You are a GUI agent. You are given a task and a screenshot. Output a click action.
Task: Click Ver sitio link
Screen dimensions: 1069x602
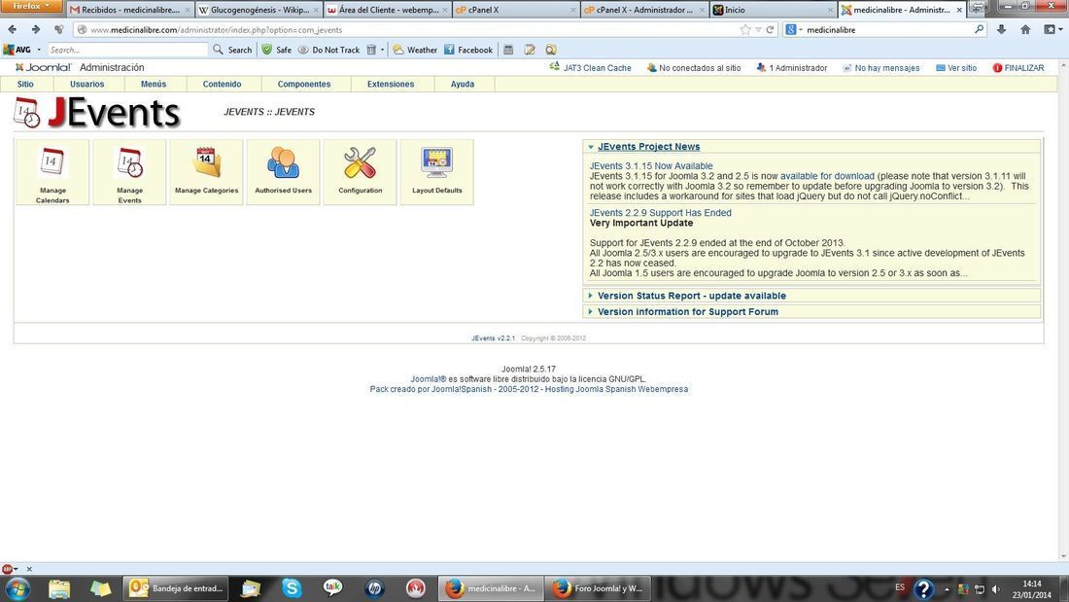coord(956,67)
